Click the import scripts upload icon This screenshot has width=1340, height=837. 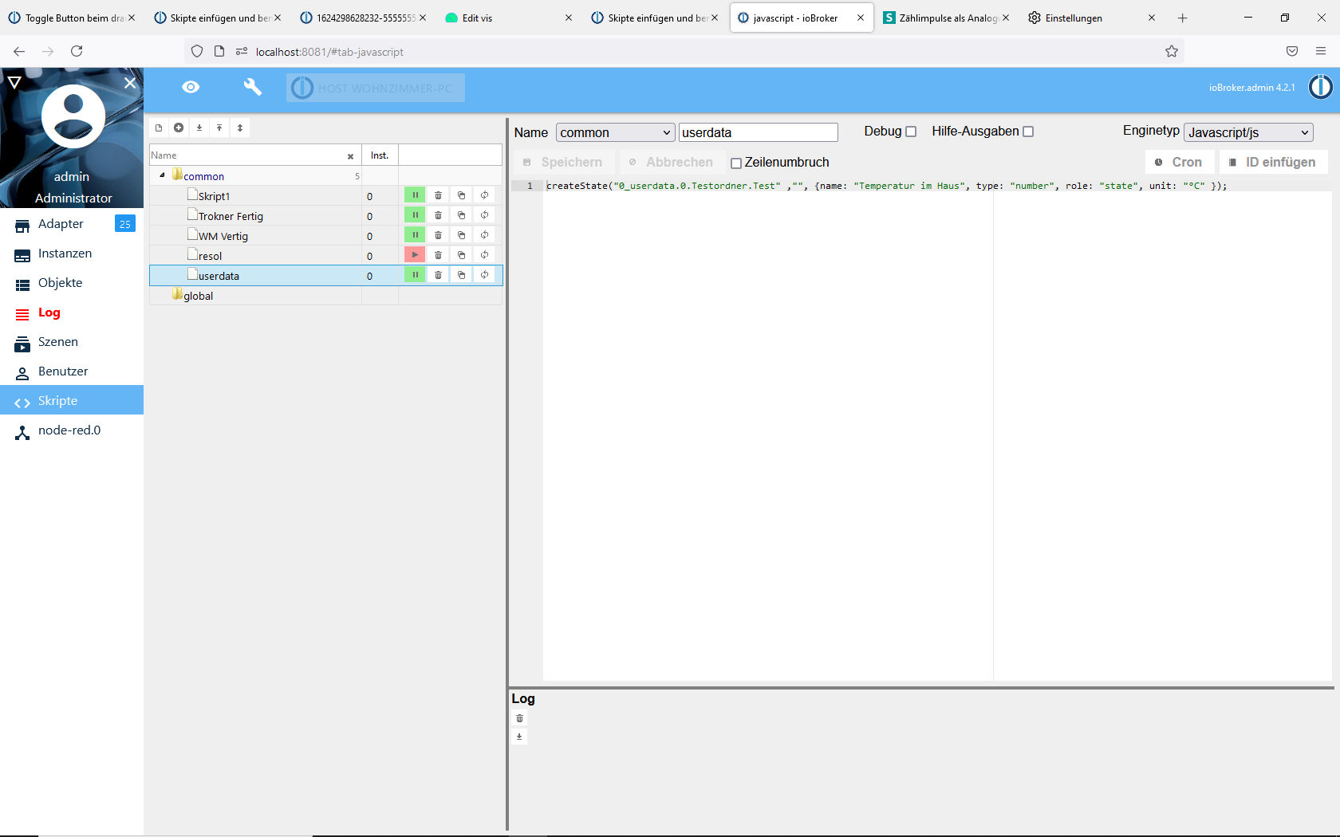(x=219, y=128)
